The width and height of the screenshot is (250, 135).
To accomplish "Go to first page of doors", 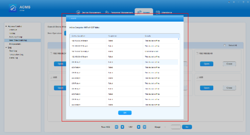I will 117,127.
